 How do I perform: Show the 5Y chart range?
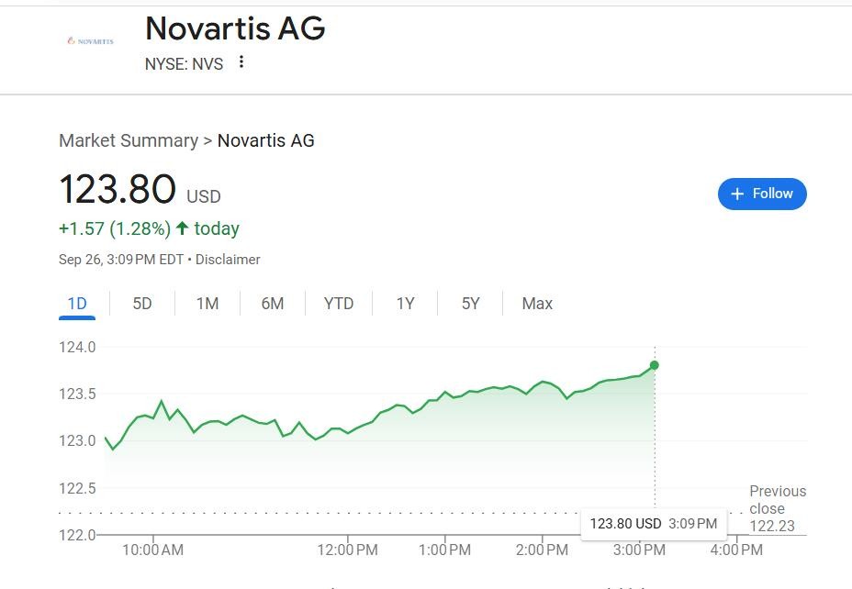[470, 304]
